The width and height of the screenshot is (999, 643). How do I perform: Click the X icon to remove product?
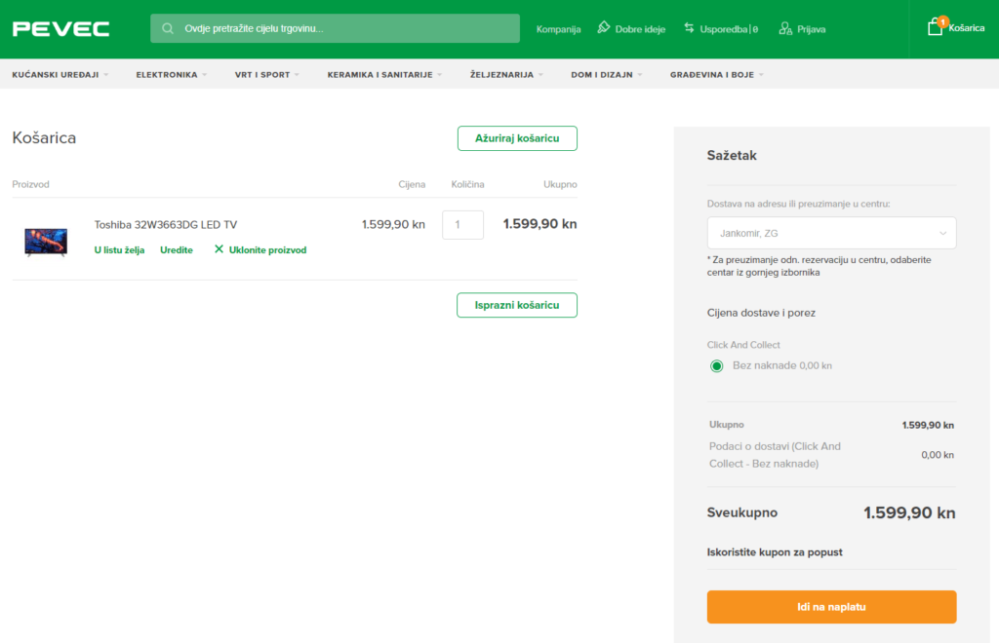coord(219,250)
